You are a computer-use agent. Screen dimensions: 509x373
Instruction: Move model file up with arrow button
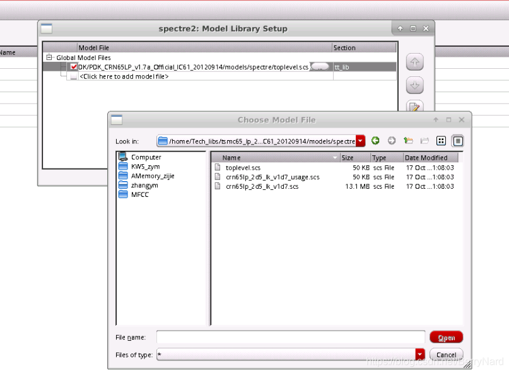point(414,62)
